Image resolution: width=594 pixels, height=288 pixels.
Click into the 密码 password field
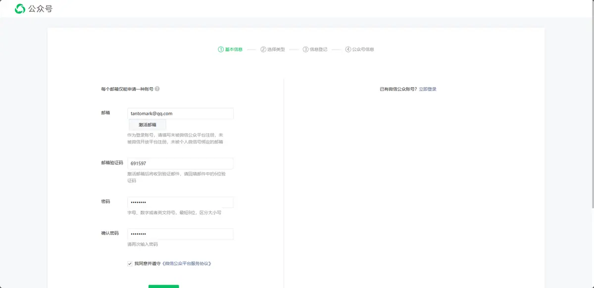click(x=180, y=202)
